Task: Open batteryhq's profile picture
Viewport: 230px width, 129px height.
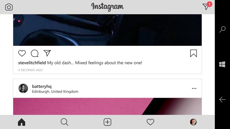Action: pyautogui.click(x=23, y=88)
